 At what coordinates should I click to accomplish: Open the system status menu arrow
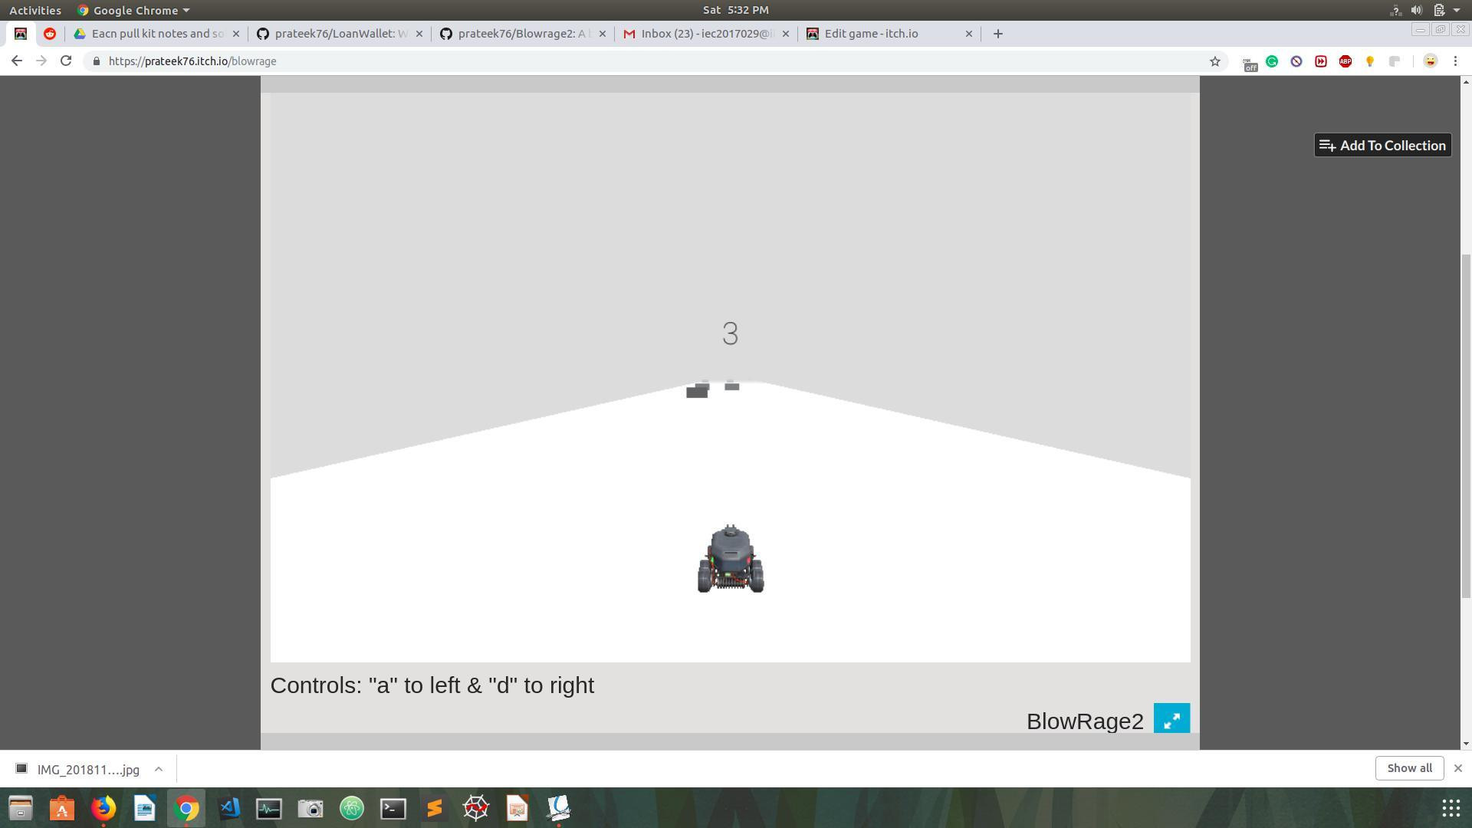(x=1457, y=10)
